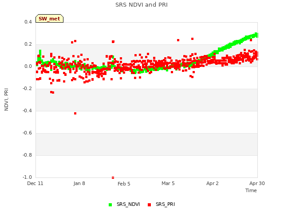Click the Time x-axis label

pyautogui.click(x=251, y=190)
